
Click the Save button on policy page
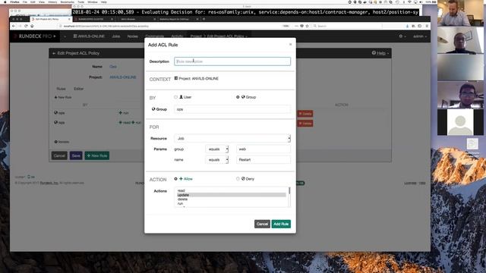tap(76, 155)
